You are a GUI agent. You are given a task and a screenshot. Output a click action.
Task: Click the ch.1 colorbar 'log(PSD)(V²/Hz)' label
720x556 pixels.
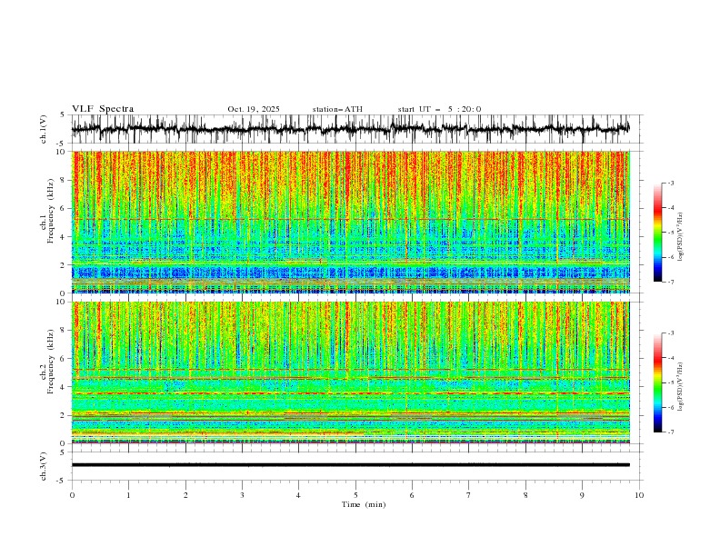tap(680, 237)
